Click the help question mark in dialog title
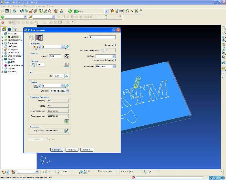This screenshot has height=180, width=226. (114, 30)
